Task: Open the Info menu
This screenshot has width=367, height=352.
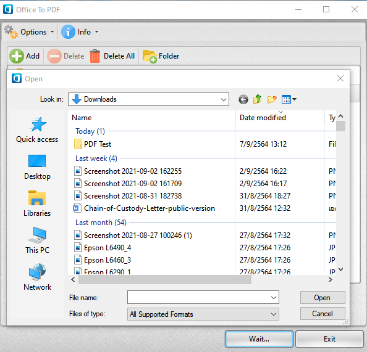Action: (x=80, y=32)
